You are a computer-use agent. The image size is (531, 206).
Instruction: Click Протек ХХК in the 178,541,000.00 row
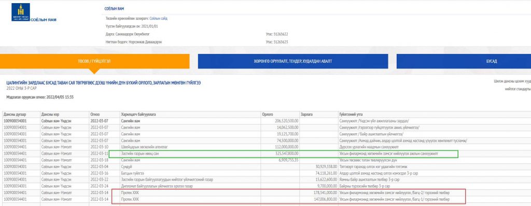(130, 193)
